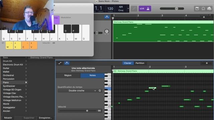This screenshot has height=120, width=214.
Task: Toggle the metronome icon
Action: [148, 9]
